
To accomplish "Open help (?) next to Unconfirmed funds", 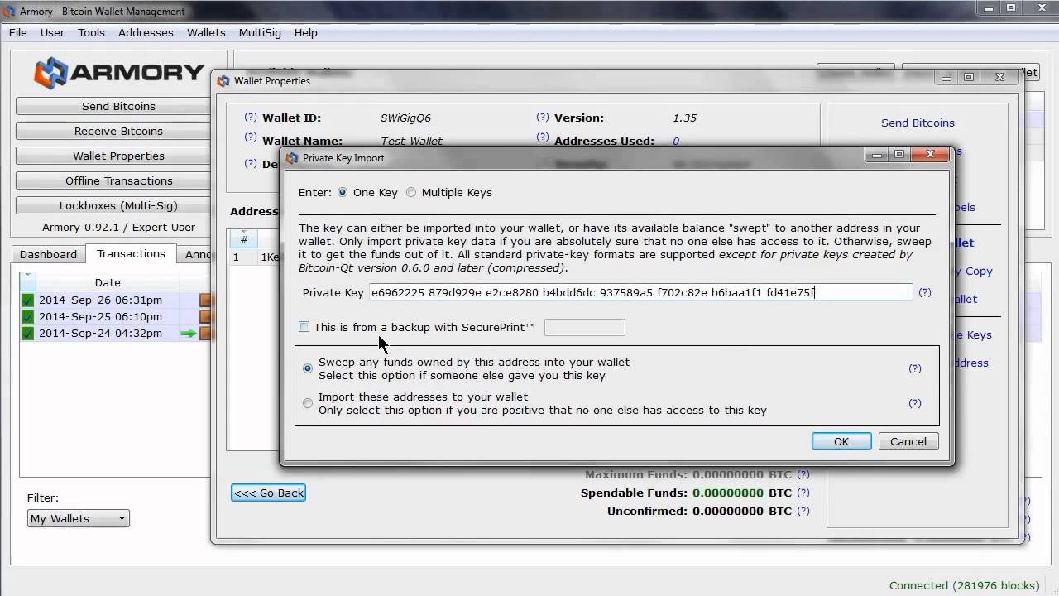I will (803, 511).
